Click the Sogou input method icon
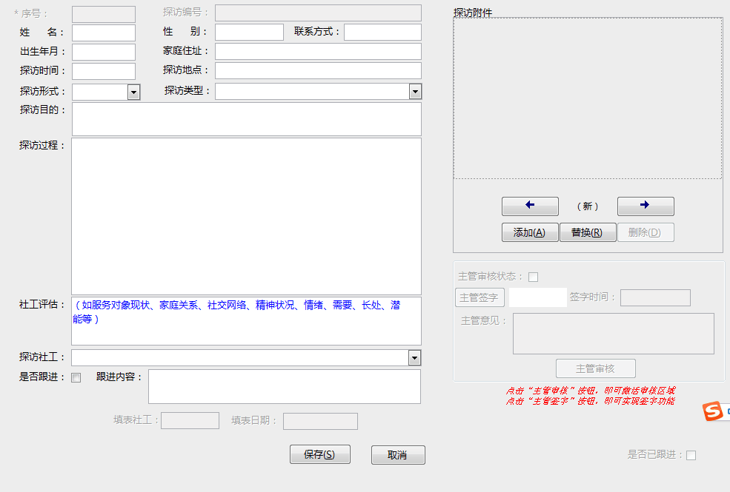The image size is (730, 492). pos(713,411)
